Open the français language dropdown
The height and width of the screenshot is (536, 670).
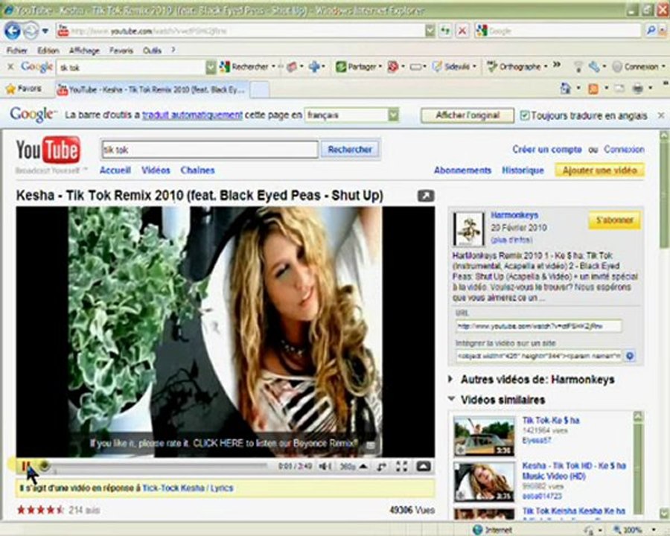pos(393,115)
